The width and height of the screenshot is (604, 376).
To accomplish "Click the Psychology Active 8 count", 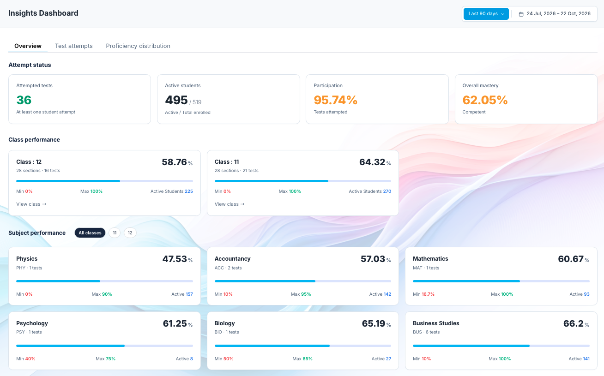I will coord(184,359).
